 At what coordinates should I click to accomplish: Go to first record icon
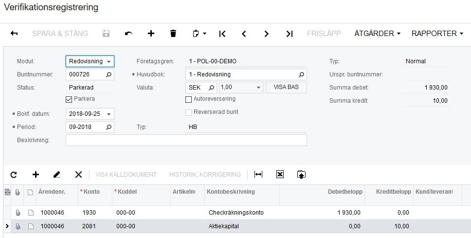coord(222,34)
